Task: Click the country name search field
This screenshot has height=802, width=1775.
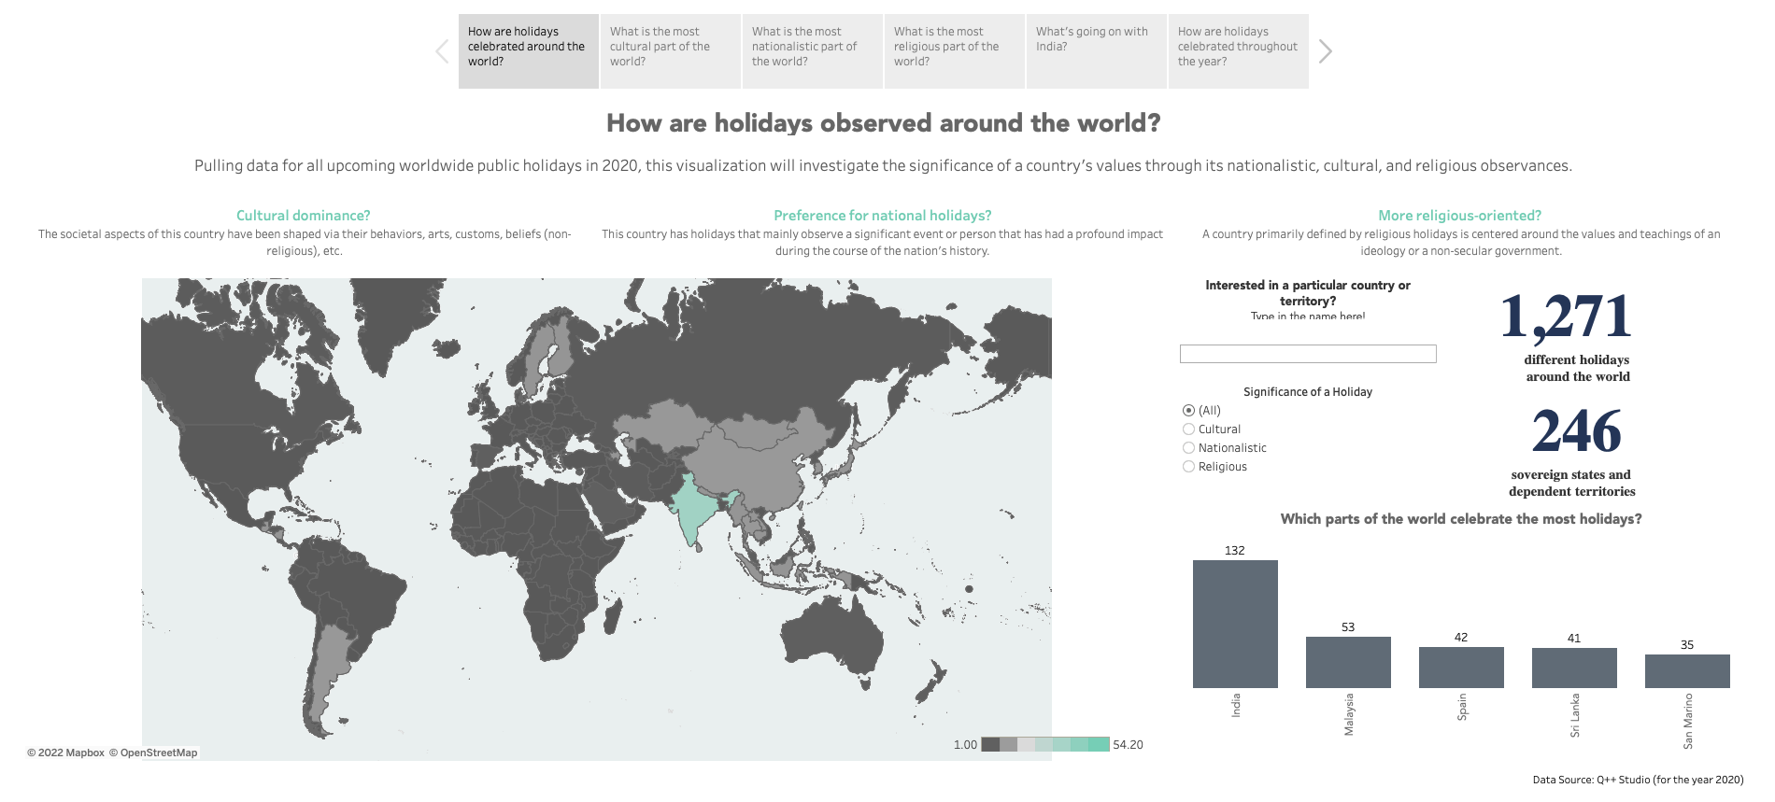Action: (x=1307, y=354)
